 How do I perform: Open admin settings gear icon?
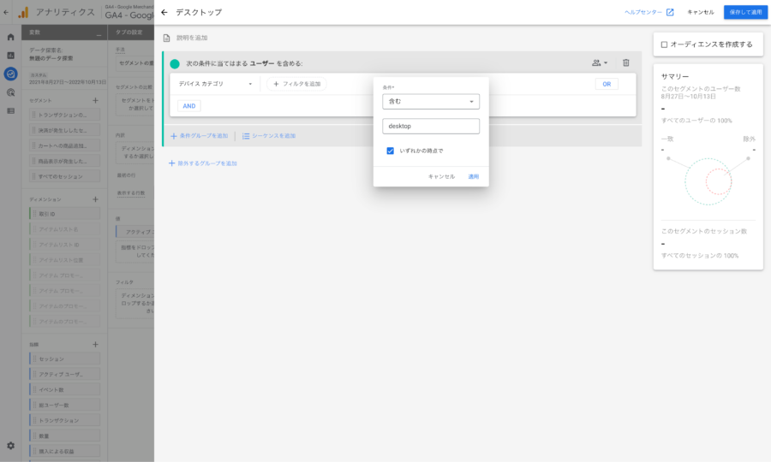pyautogui.click(x=10, y=446)
